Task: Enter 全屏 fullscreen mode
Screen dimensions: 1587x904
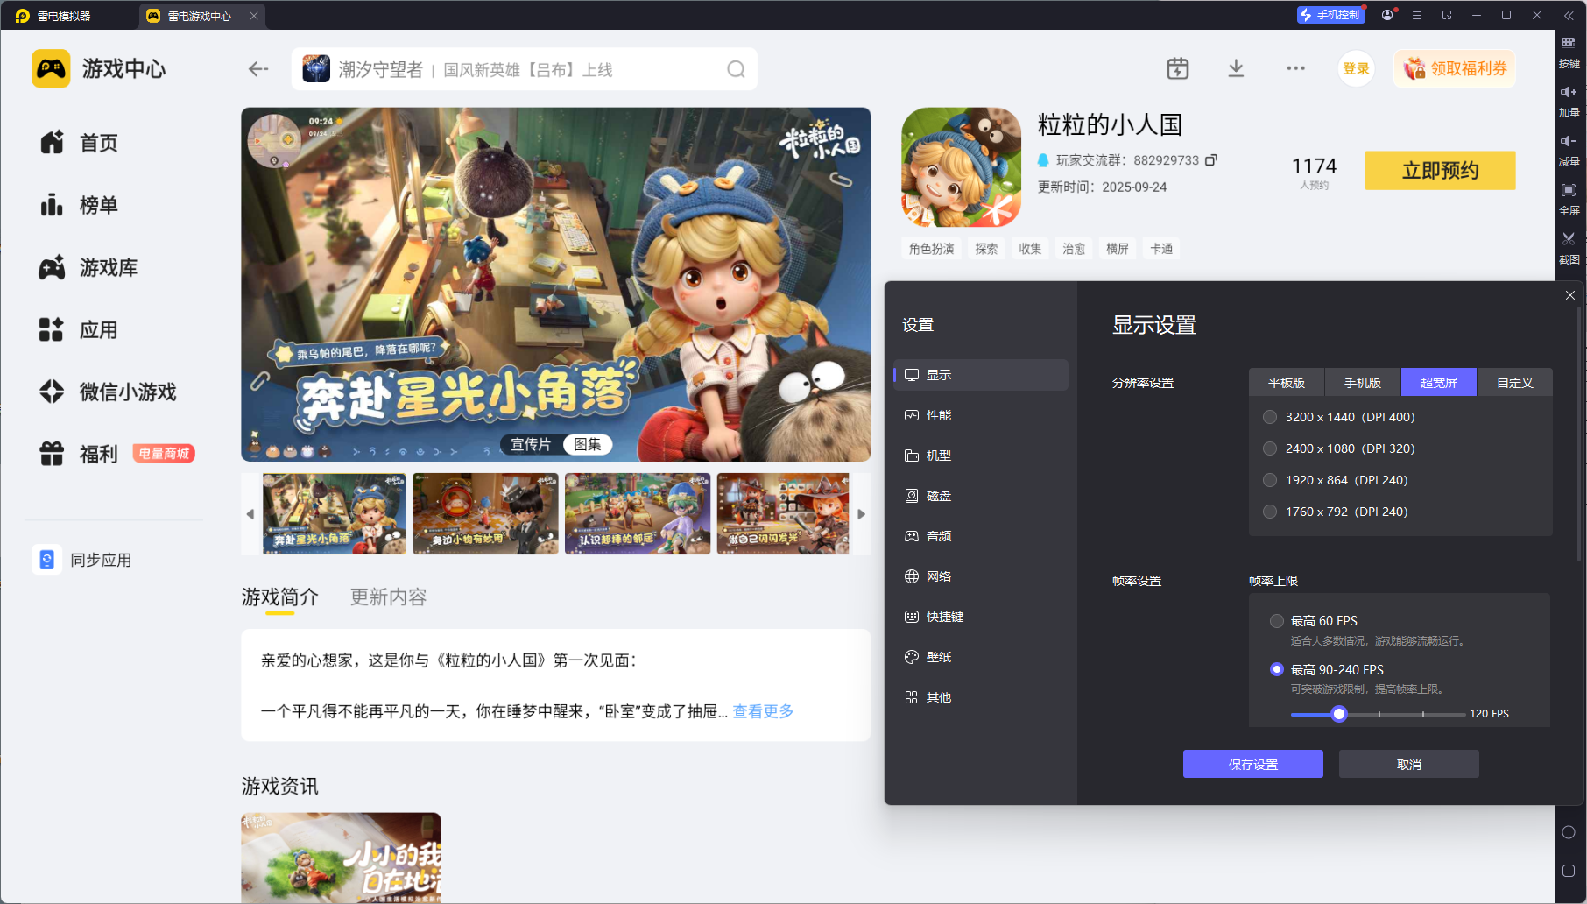Action: coord(1569,200)
